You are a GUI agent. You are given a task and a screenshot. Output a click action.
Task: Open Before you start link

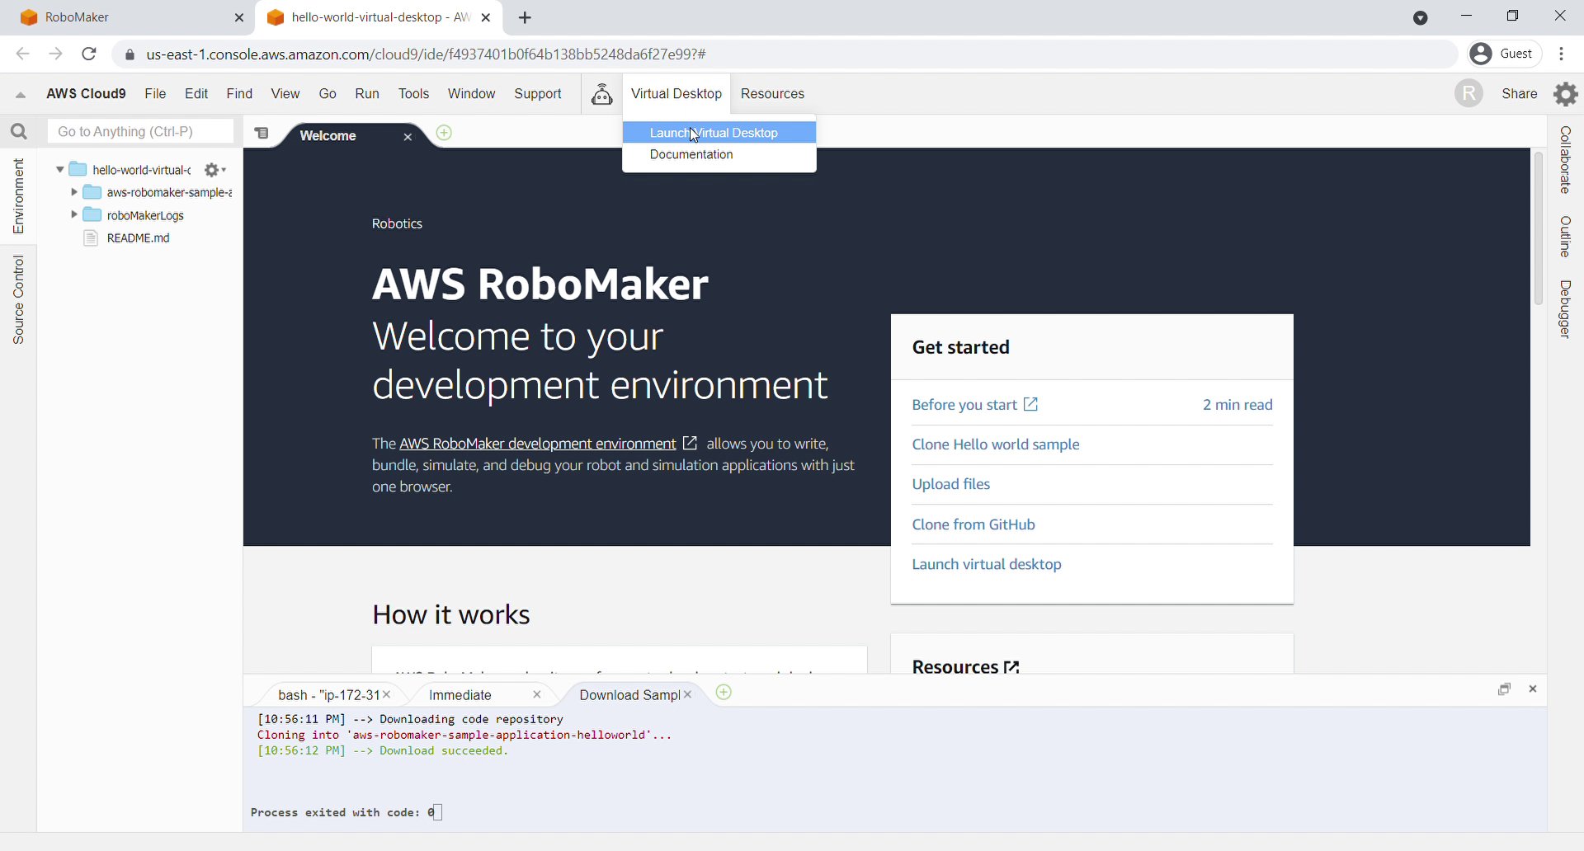click(x=964, y=405)
